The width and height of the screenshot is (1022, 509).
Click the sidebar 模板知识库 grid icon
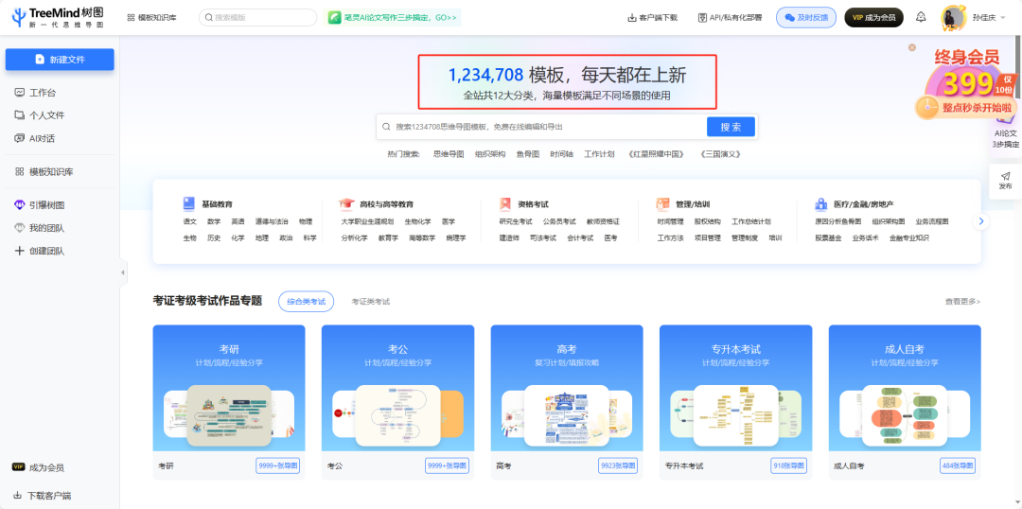click(x=20, y=171)
